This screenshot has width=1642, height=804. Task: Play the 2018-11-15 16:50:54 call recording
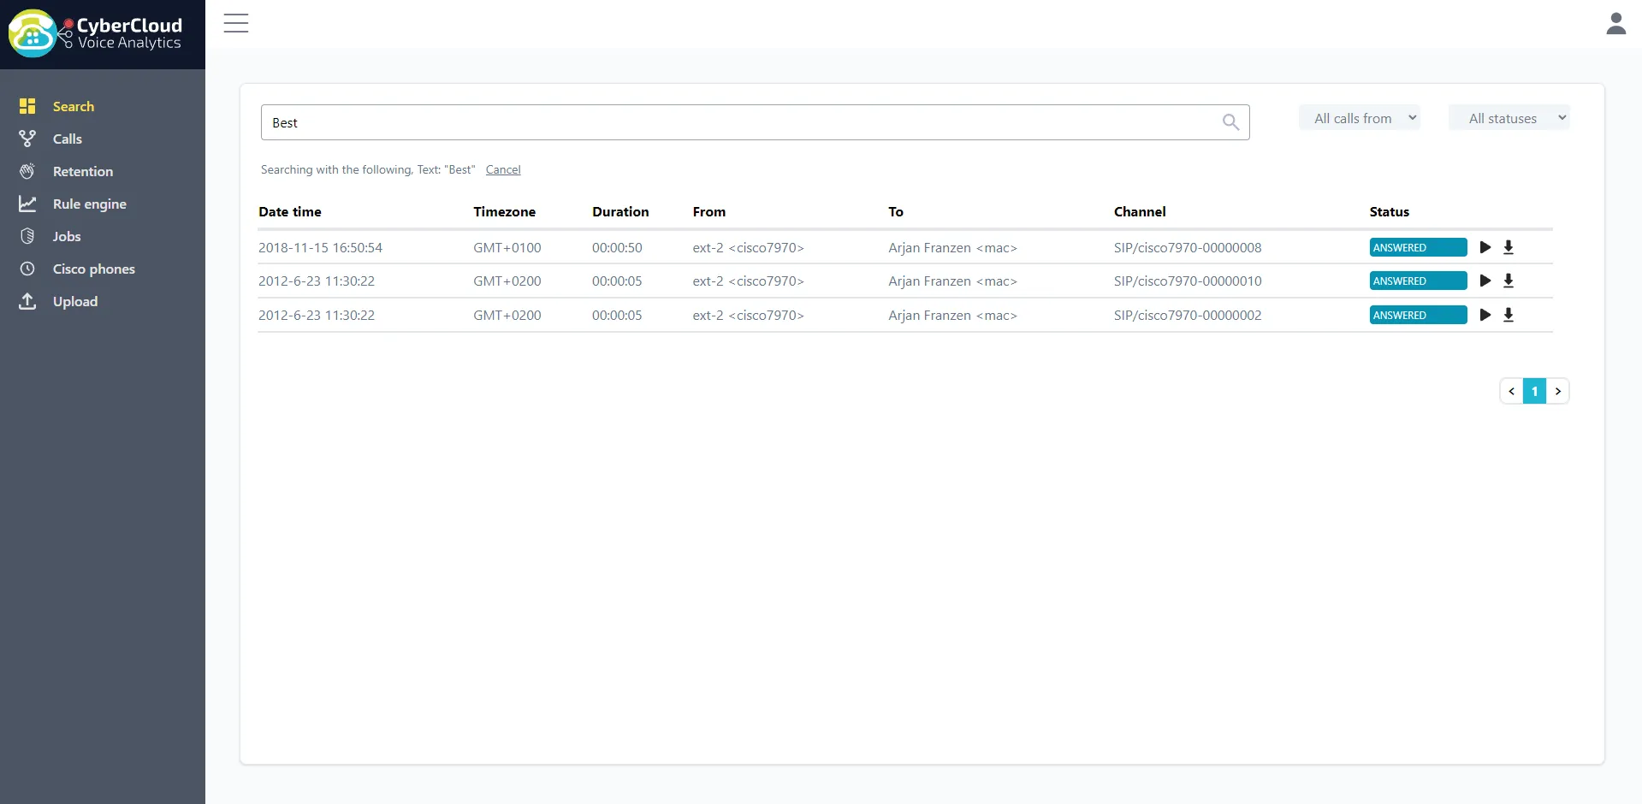click(1485, 247)
